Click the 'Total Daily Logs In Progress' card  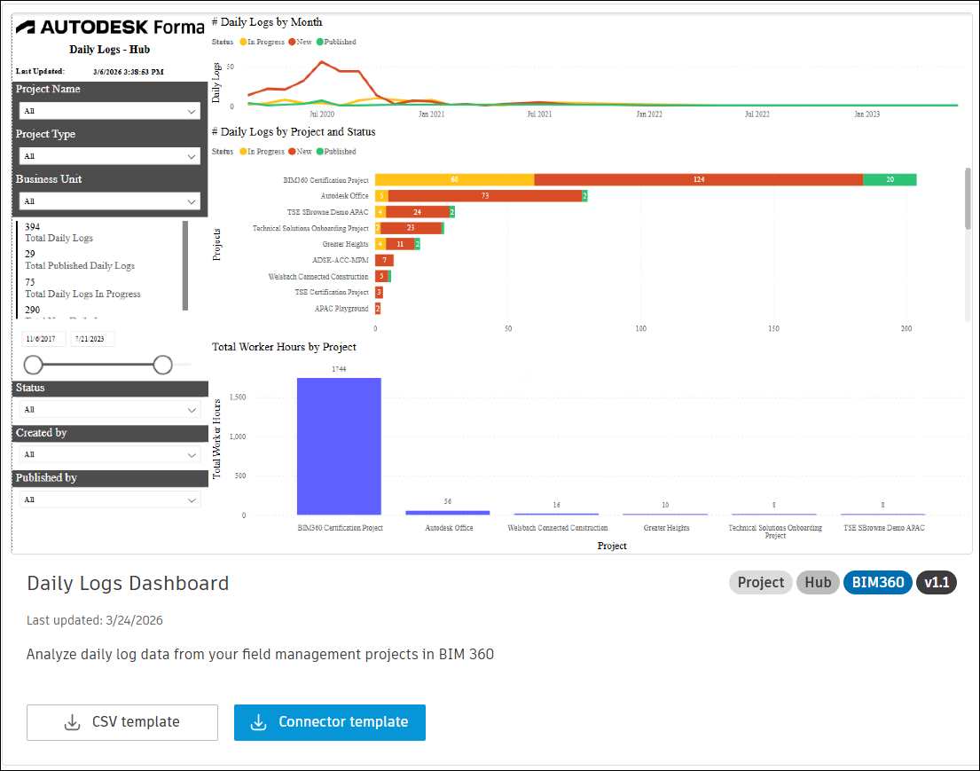click(82, 288)
